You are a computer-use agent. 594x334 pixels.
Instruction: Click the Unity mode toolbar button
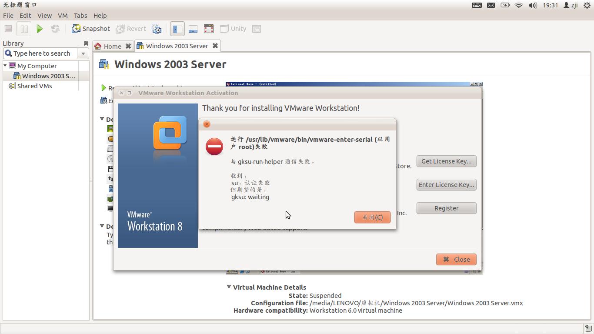point(233,29)
